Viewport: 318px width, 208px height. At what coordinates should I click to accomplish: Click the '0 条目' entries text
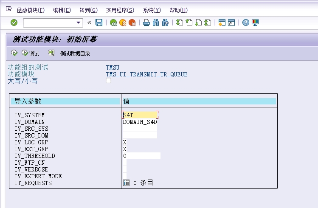[x=143, y=183]
